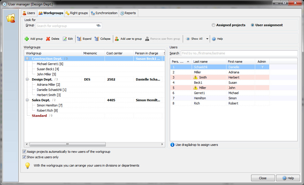Collapse the Sales Dept. tree node
304x185 pixels.
[27, 100]
